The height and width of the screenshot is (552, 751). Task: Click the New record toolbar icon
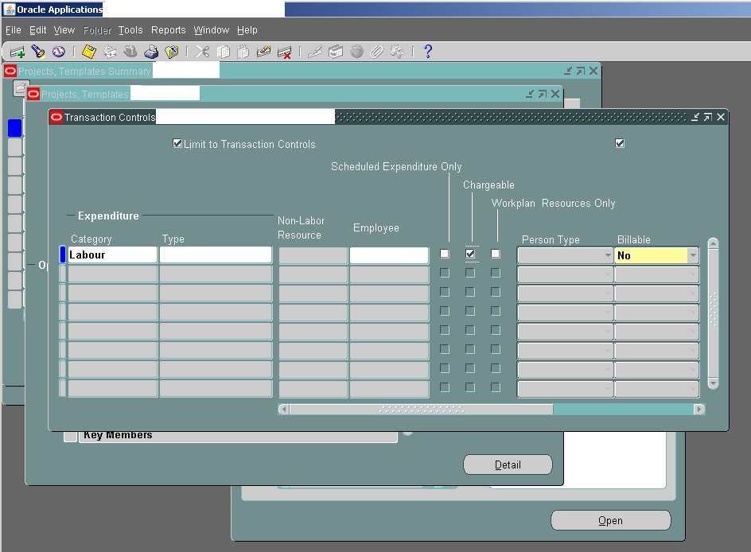pyautogui.click(x=18, y=52)
